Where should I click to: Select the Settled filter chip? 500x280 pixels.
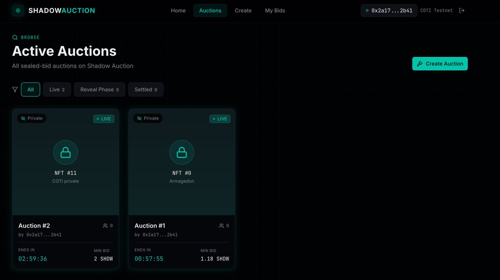pyautogui.click(x=146, y=89)
